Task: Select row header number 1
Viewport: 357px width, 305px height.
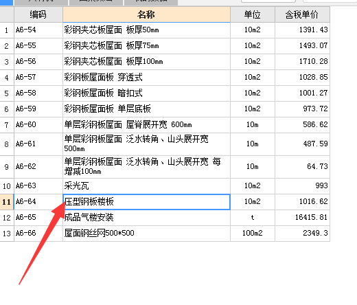Action: pyautogui.click(x=7, y=30)
